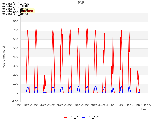Click the y-axis label PAR (umol/m2/s)

point(4,57)
